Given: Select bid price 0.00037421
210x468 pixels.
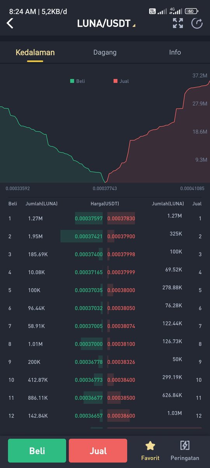Looking at the screenshot, I should (x=89, y=237).
